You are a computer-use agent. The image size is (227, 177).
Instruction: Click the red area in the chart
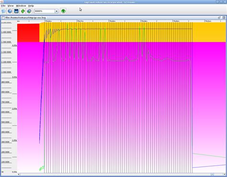point(28,33)
